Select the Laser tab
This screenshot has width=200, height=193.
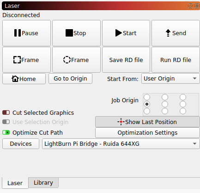15,183
